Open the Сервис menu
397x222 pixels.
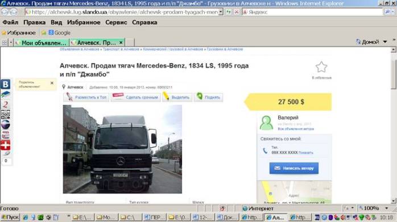116,23
